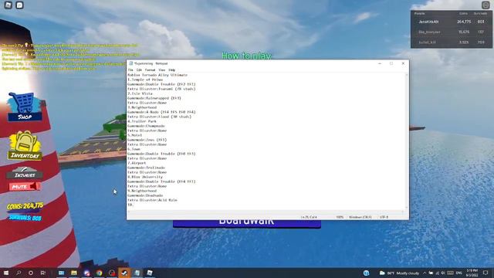This screenshot has height=278, width=494.
Task: Open the Notepad Help menu
Action: click(171, 70)
